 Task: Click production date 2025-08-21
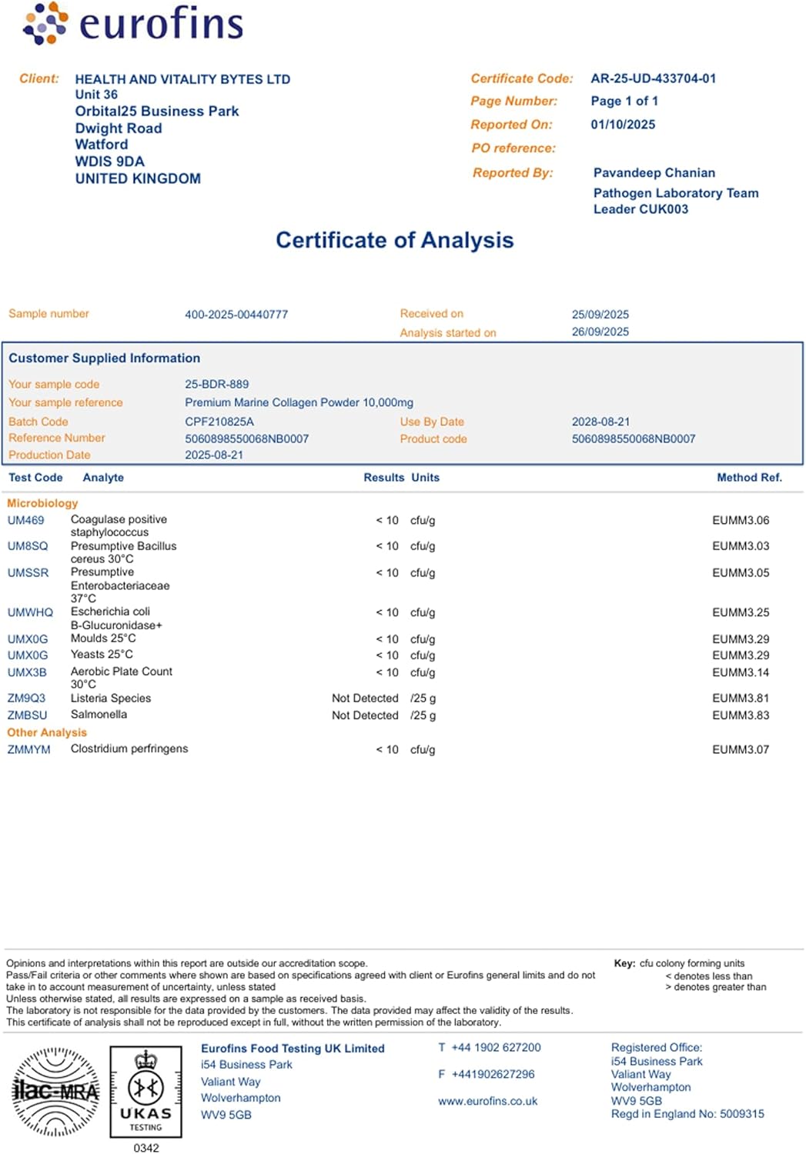coord(214,455)
